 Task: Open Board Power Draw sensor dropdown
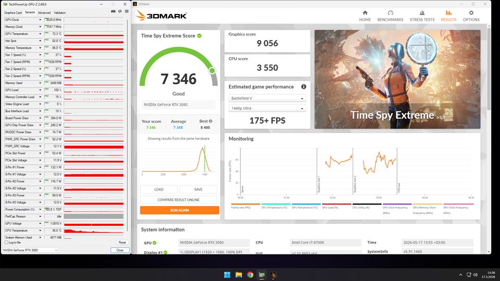click(40, 118)
